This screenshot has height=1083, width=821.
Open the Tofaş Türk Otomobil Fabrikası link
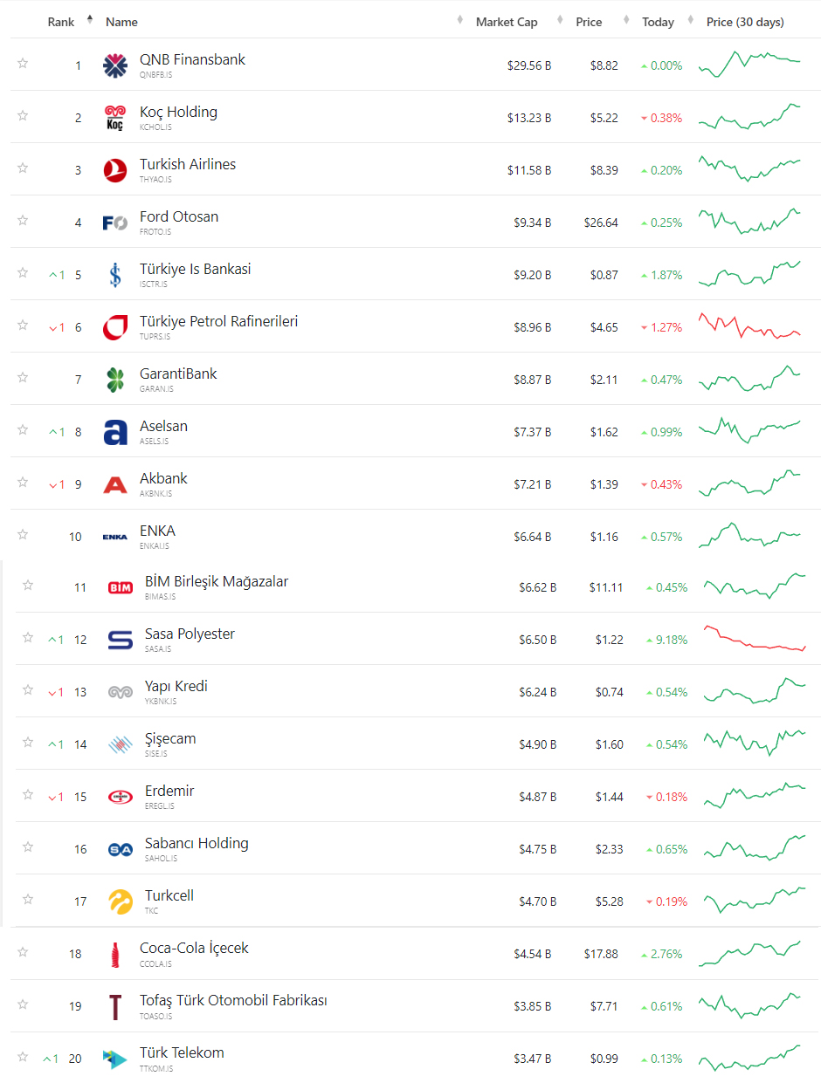[233, 1000]
